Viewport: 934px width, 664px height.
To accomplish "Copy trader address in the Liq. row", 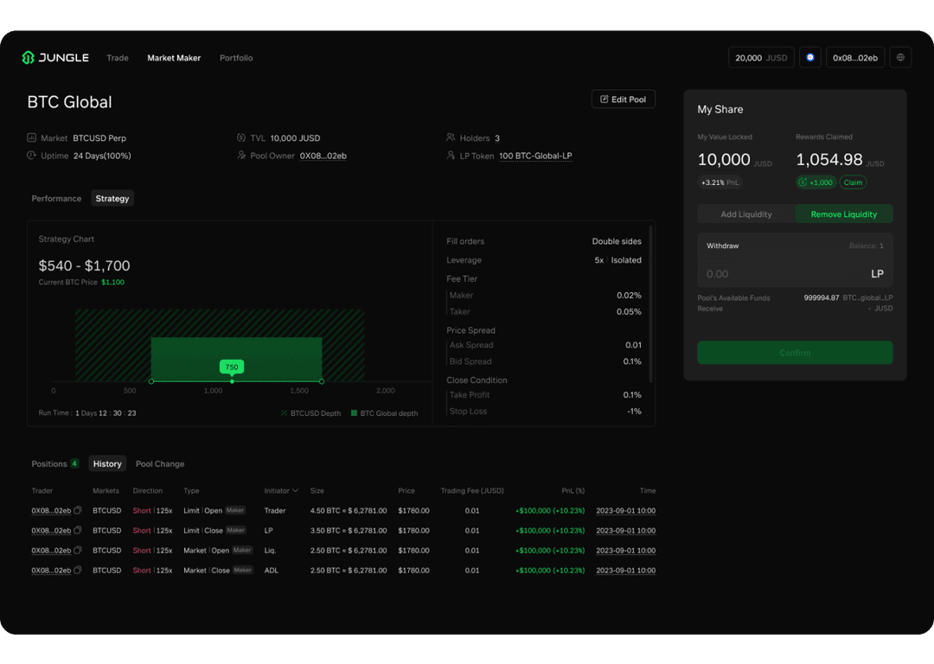I will (78, 551).
